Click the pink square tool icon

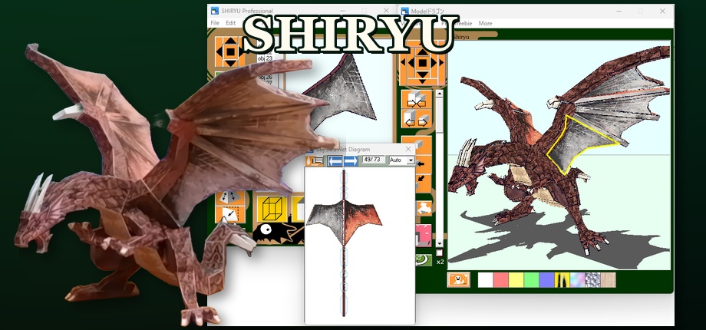(424, 236)
